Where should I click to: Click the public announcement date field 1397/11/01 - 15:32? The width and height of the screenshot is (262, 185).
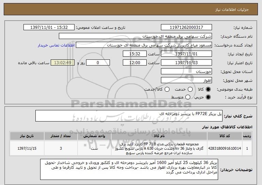click(x=49, y=27)
